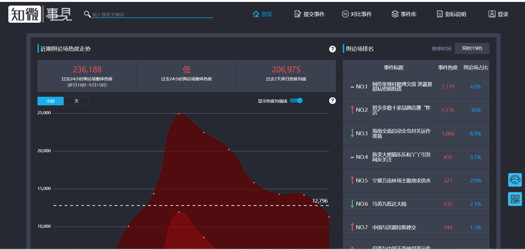Open NO.4 event 旅美大熊猫乐乐和丫丫
The width and height of the screenshot is (525, 250).
click(401, 157)
